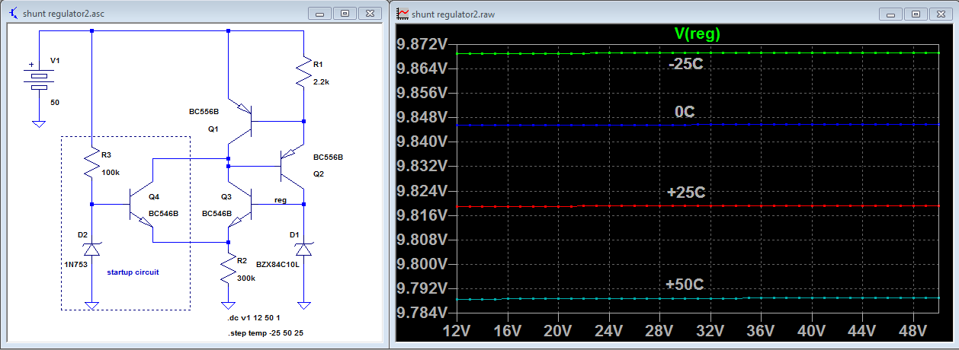The height and width of the screenshot is (350, 959).
Task: Minimize the shunt regulator2.asc window
Action: pyautogui.click(x=320, y=14)
